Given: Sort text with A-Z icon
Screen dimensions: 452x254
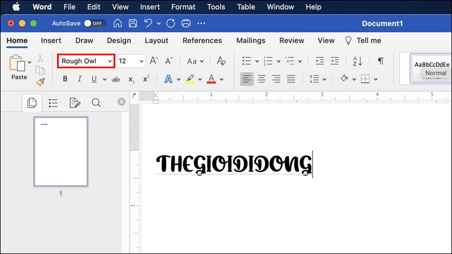Looking at the screenshot, I should click(x=358, y=61).
